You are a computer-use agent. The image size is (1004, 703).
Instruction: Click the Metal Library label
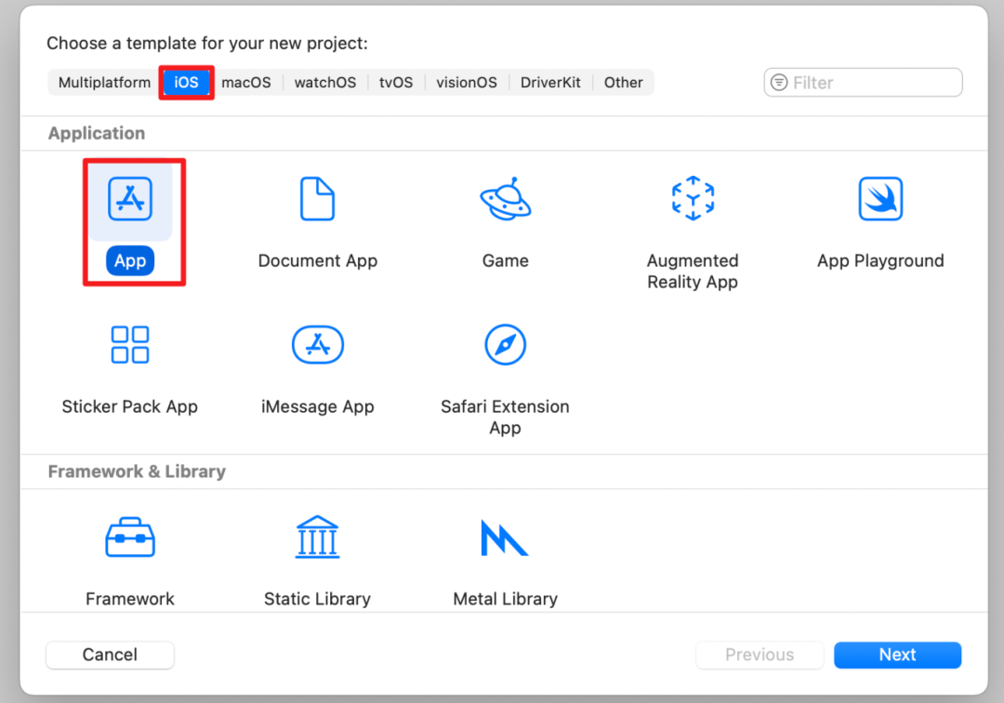(505, 599)
